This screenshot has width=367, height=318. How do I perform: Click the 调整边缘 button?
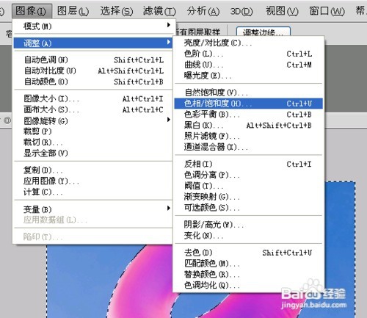pos(264,32)
